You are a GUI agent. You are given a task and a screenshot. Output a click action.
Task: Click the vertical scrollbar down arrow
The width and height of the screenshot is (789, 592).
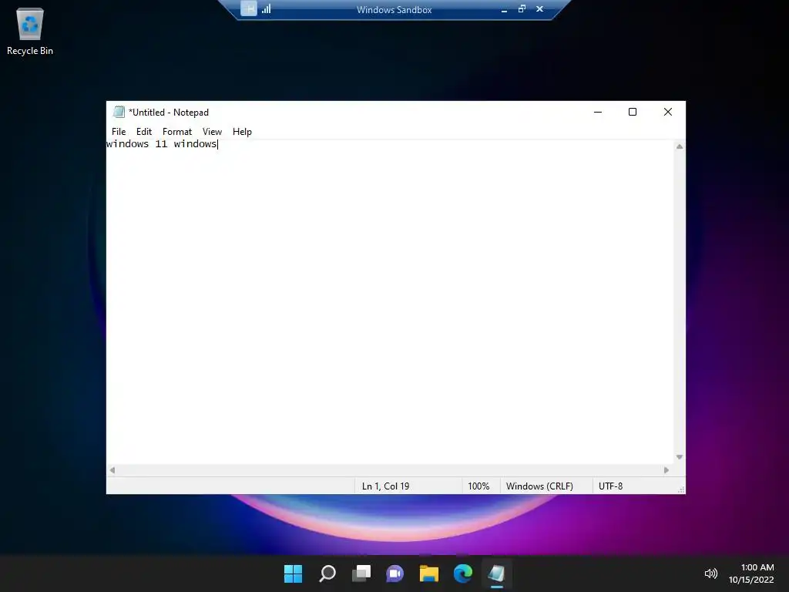tap(680, 457)
